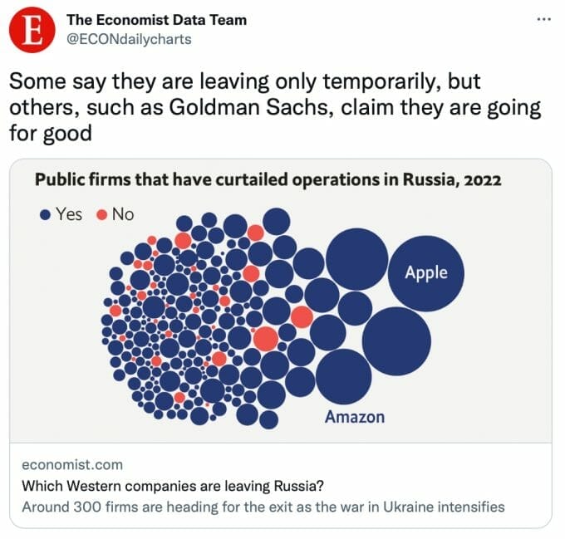
Task: Click the large unlabeled navy bubble below Apple
Action: [x=396, y=341]
